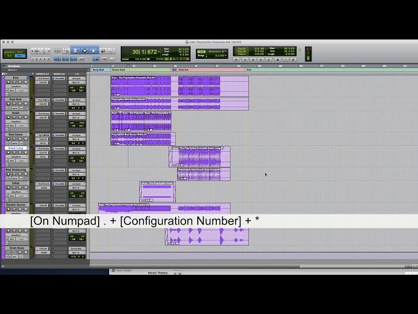Select the Trimmer tool
The width and height of the screenshot is (418, 314).
coord(75,50)
